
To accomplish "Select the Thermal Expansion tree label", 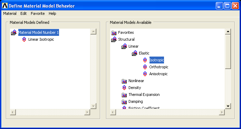I will tap(144, 95).
